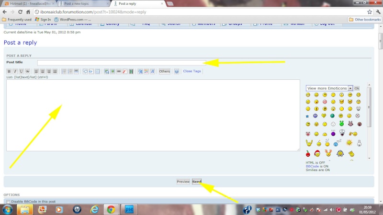Viewport: 383px width, 215px height.
Task: Insert the sun emoticon
Action: (x=349, y=143)
